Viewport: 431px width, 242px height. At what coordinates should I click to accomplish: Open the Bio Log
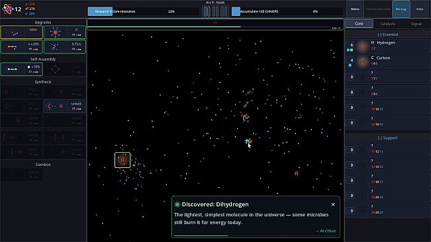(401, 9)
